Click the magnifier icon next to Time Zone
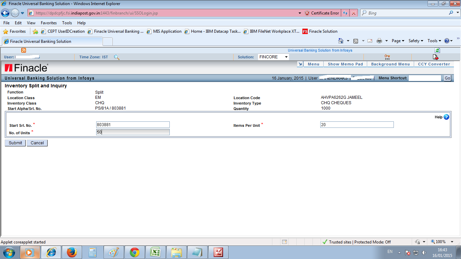The width and height of the screenshot is (461, 259). [x=116, y=57]
